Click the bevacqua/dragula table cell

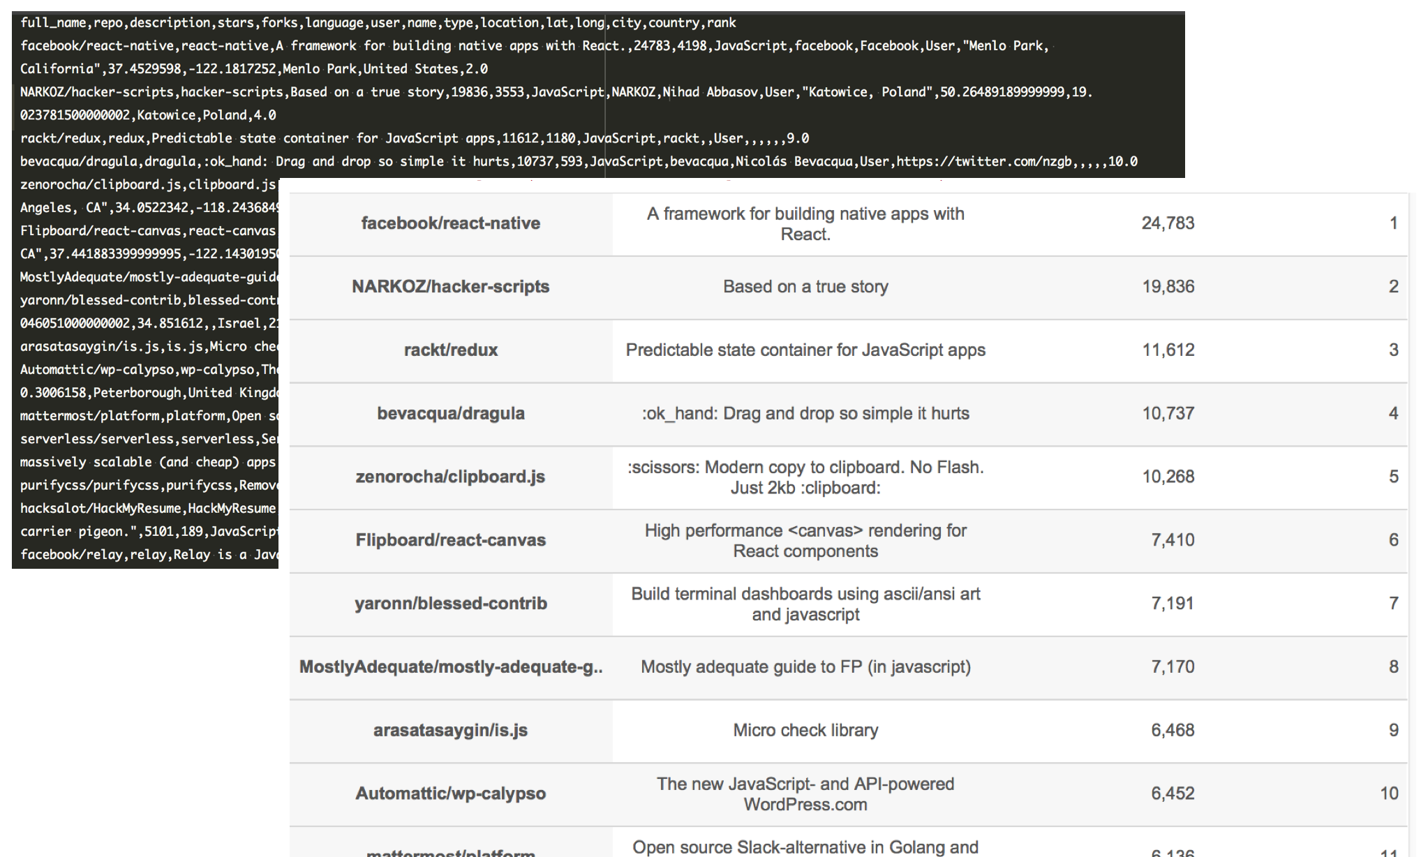pos(450,414)
